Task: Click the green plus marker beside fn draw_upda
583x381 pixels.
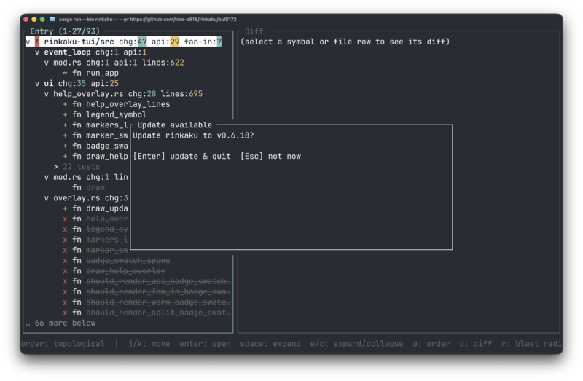Action: [65, 208]
